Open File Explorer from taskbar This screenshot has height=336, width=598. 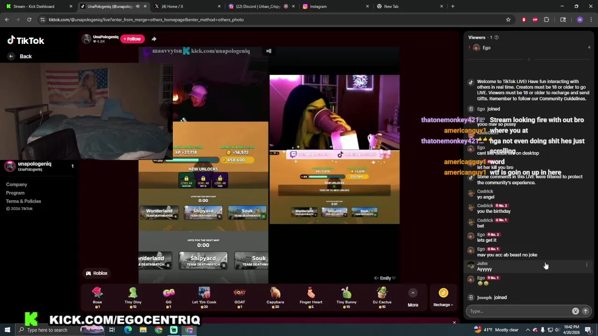(143, 330)
